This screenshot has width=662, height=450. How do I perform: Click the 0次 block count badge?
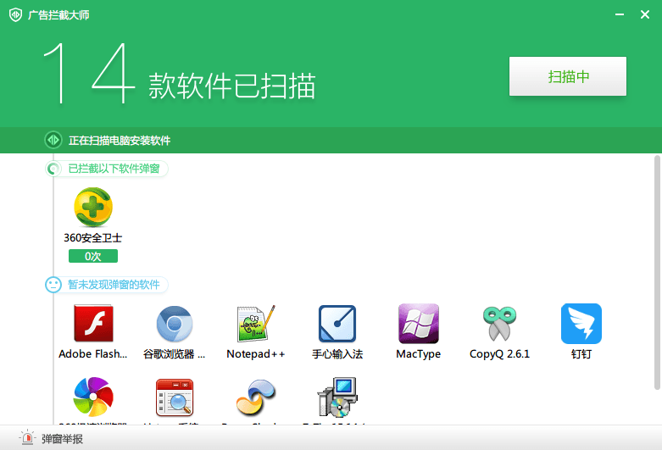[93, 256]
